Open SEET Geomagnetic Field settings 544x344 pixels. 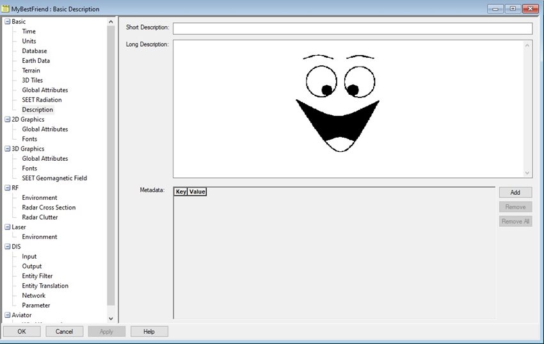(x=54, y=178)
